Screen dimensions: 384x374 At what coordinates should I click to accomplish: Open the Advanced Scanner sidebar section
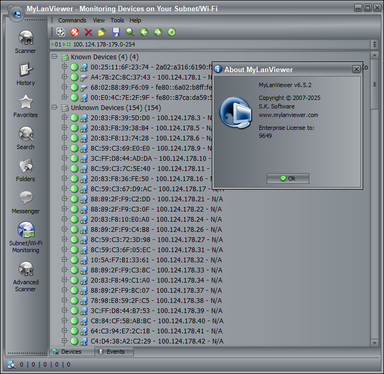click(x=26, y=277)
